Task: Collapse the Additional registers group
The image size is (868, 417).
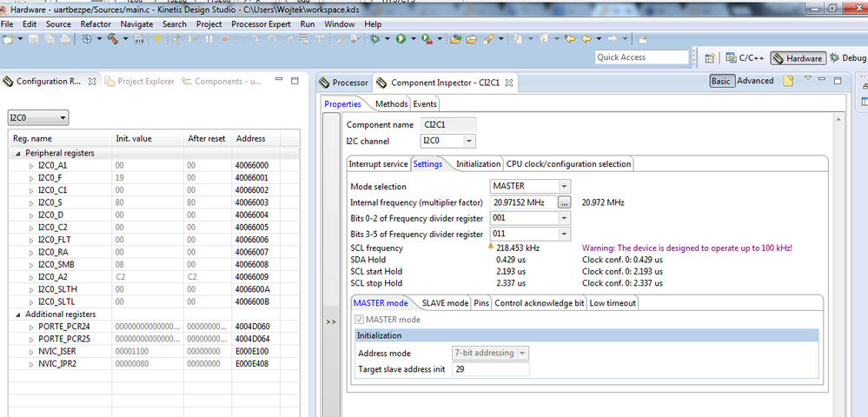Action: click(x=17, y=314)
